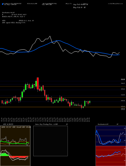Click the green MACD histogram bars
This screenshot has width=126, height=166.
pyautogui.click(x=5, y=154)
